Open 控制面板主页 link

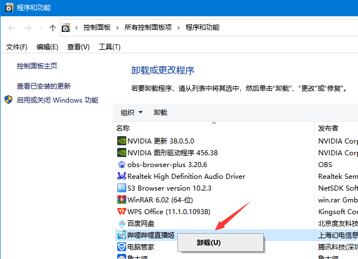(x=37, y=66)
